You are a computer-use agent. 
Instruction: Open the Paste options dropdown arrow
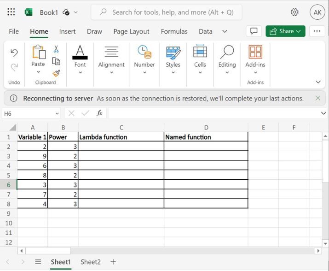click(x=38, y=72)
